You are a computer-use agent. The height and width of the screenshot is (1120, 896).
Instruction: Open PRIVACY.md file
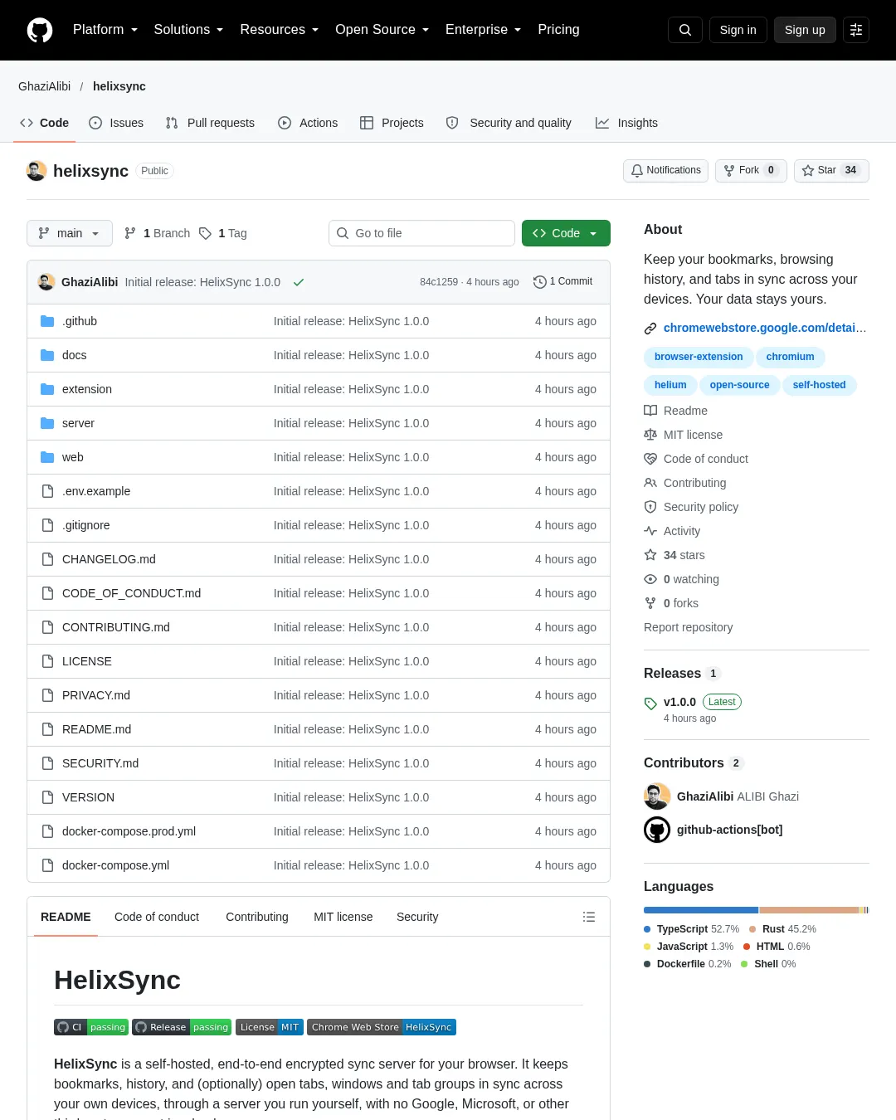click(x=96, y=695)
